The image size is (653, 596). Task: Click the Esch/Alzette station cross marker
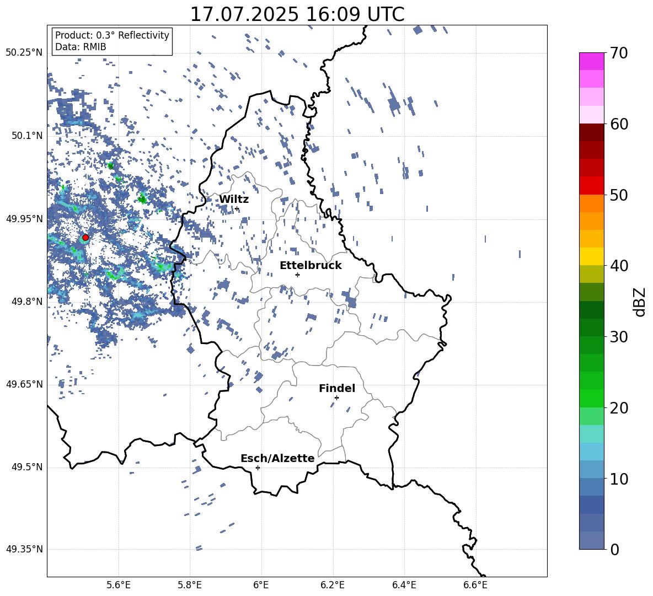pyautogui.click(x=258, y=468)
